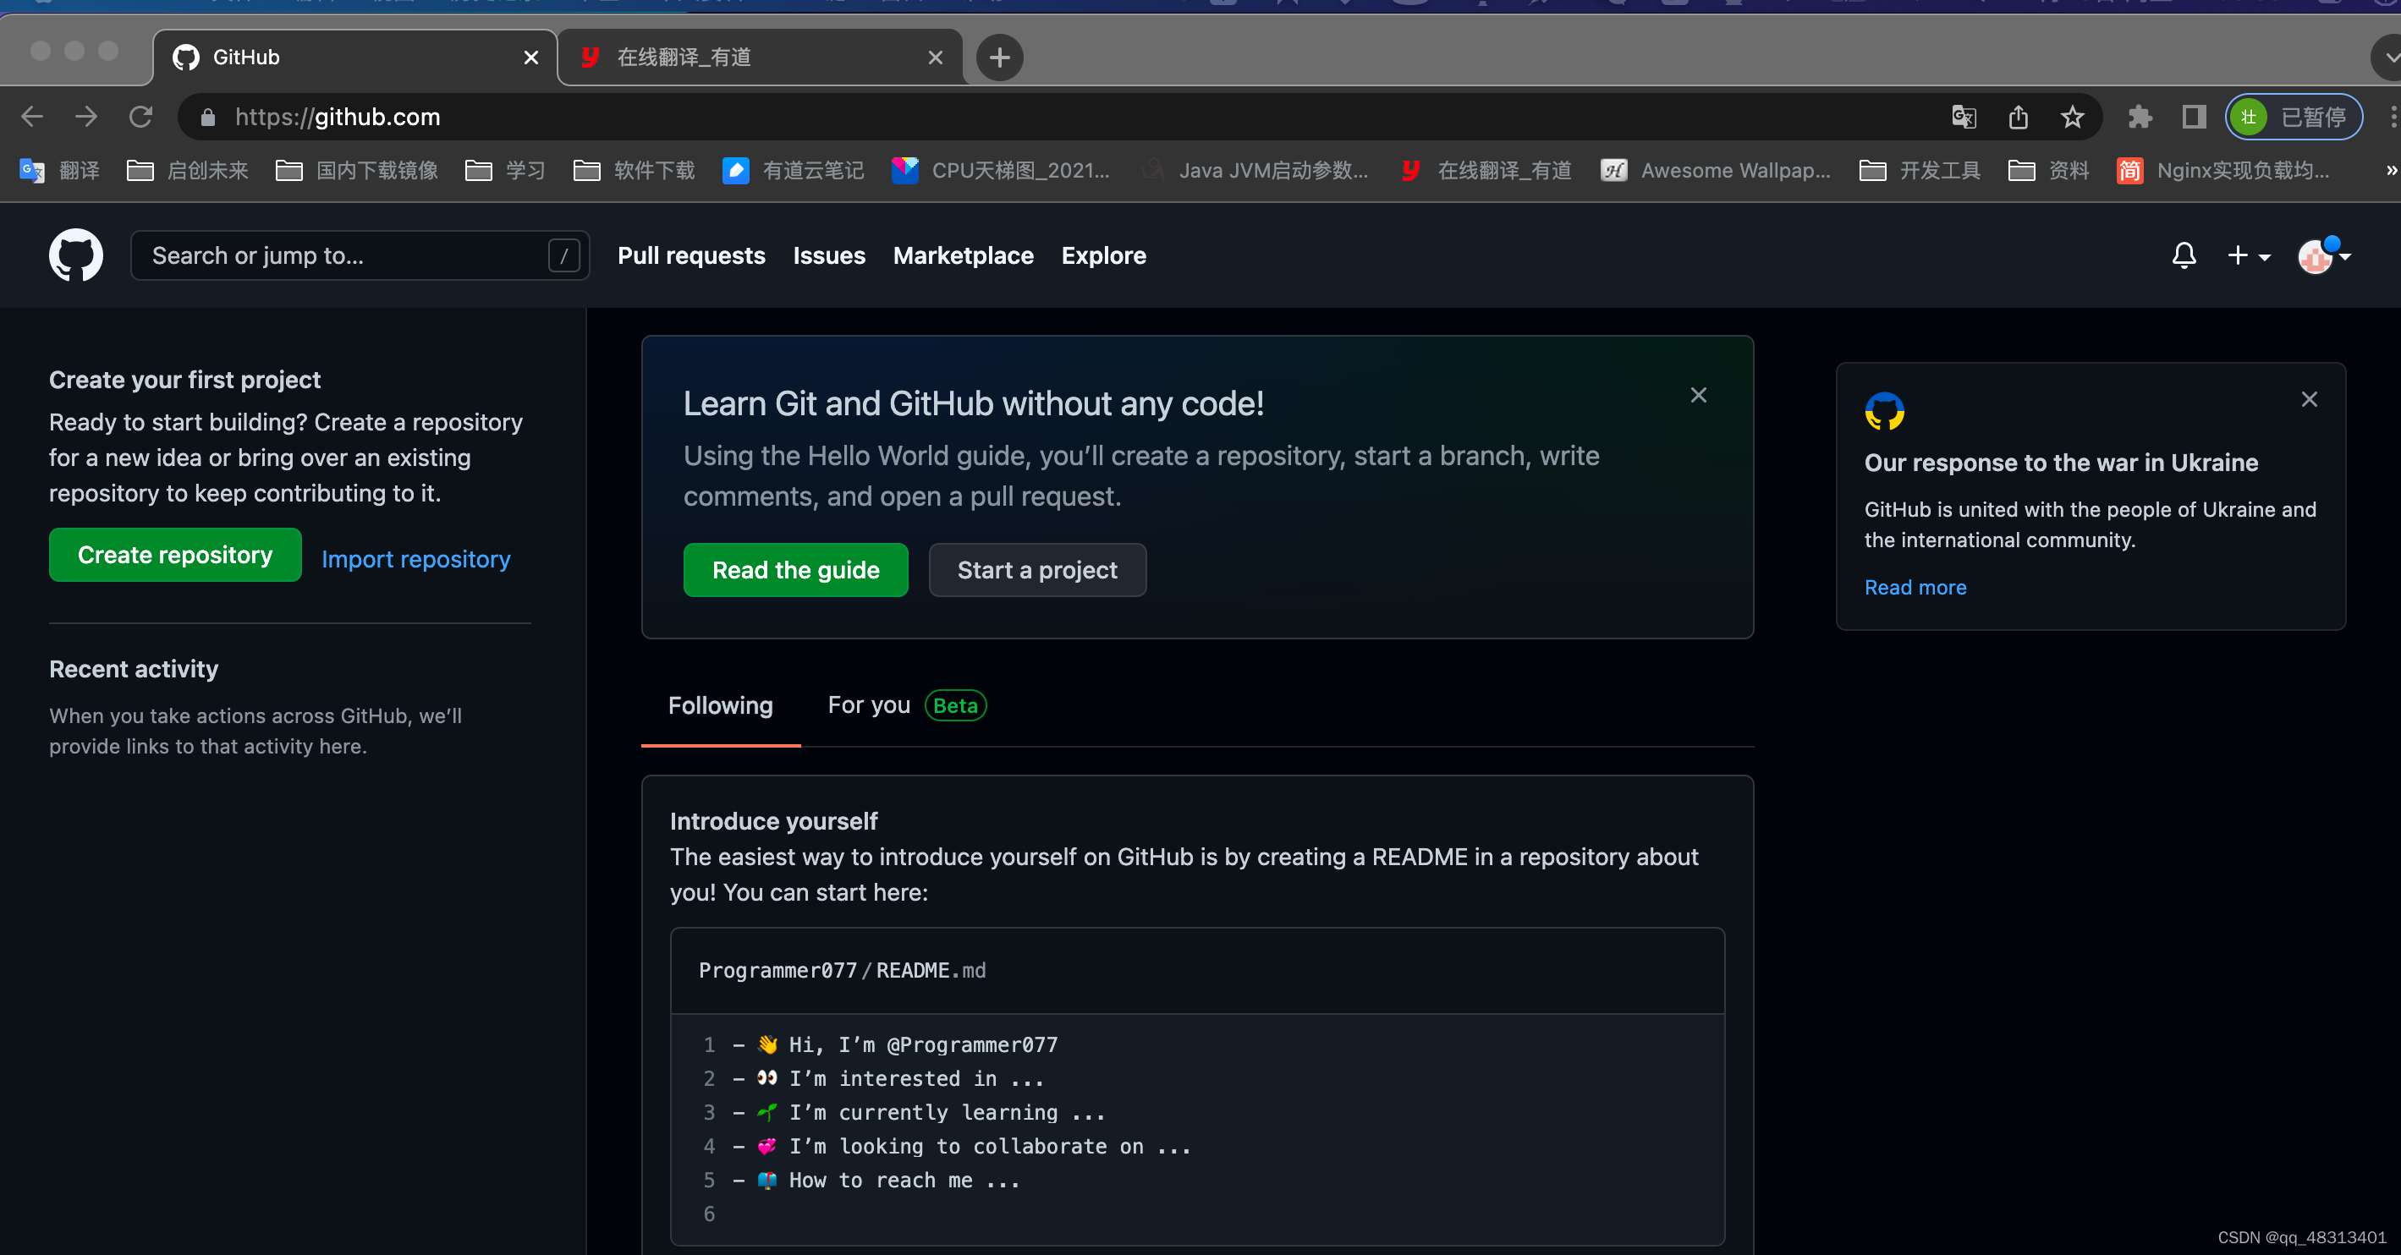The image size is (2401, 1255).
Task: Bookmark this page with the star icon
Action: tap(2071, 117)
